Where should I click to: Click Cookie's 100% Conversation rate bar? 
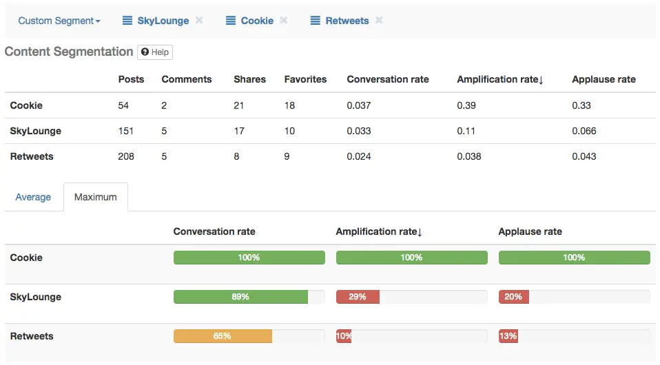point(249,258)
